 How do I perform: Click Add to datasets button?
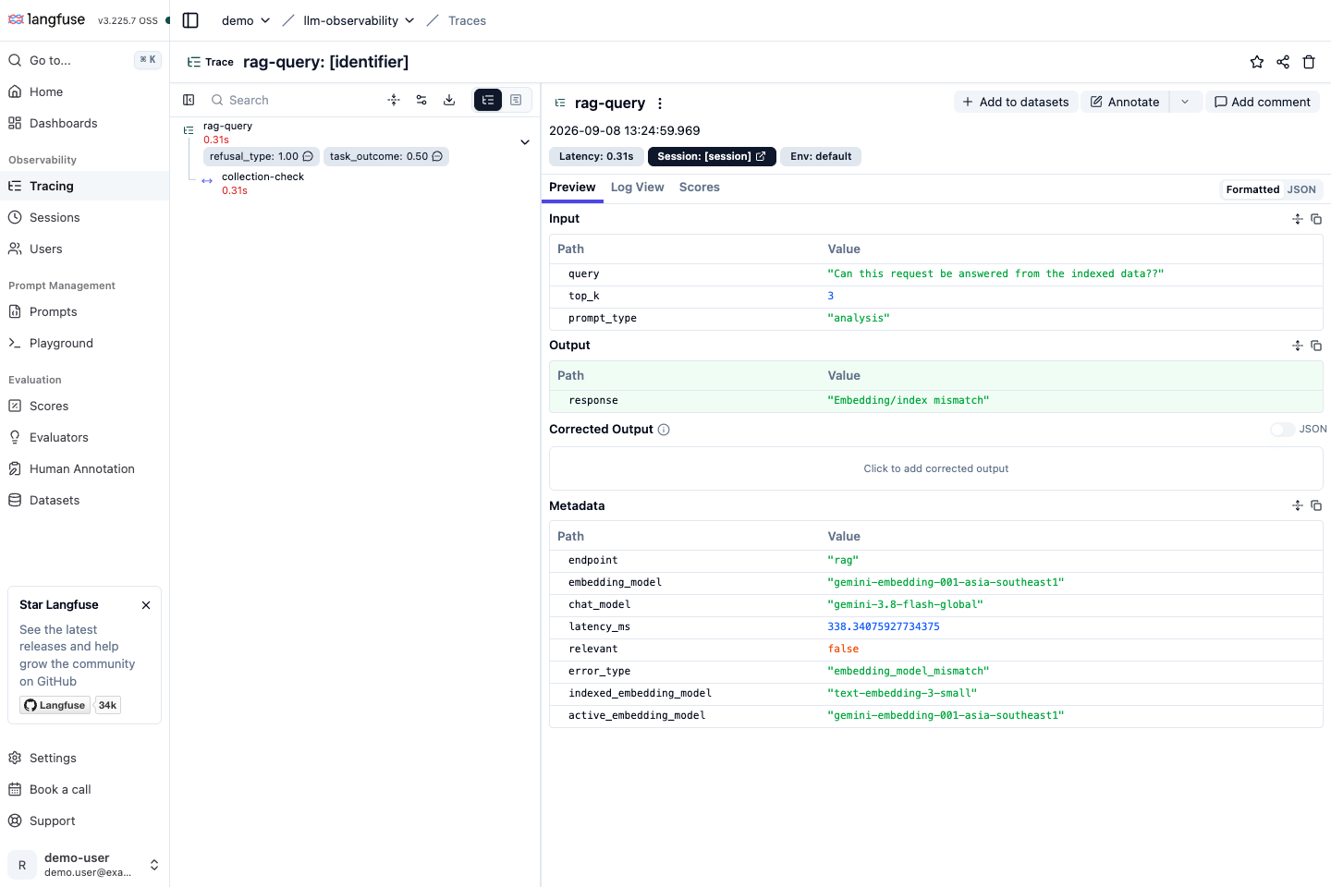[1016, 102]
